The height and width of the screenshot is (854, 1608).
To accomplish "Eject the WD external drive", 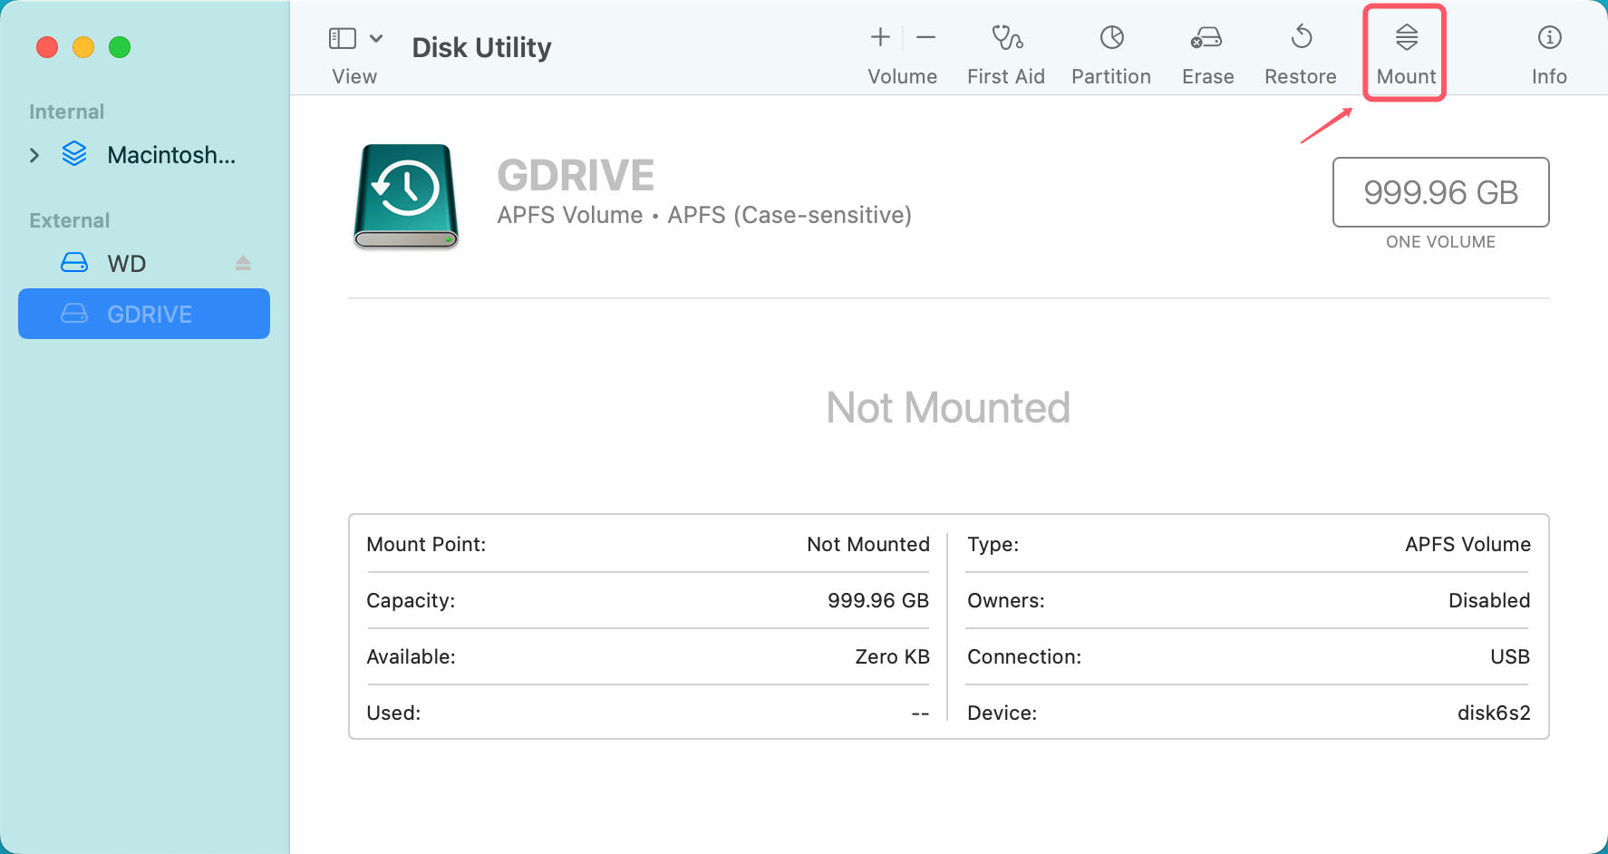I will click(x=243, y=262).
